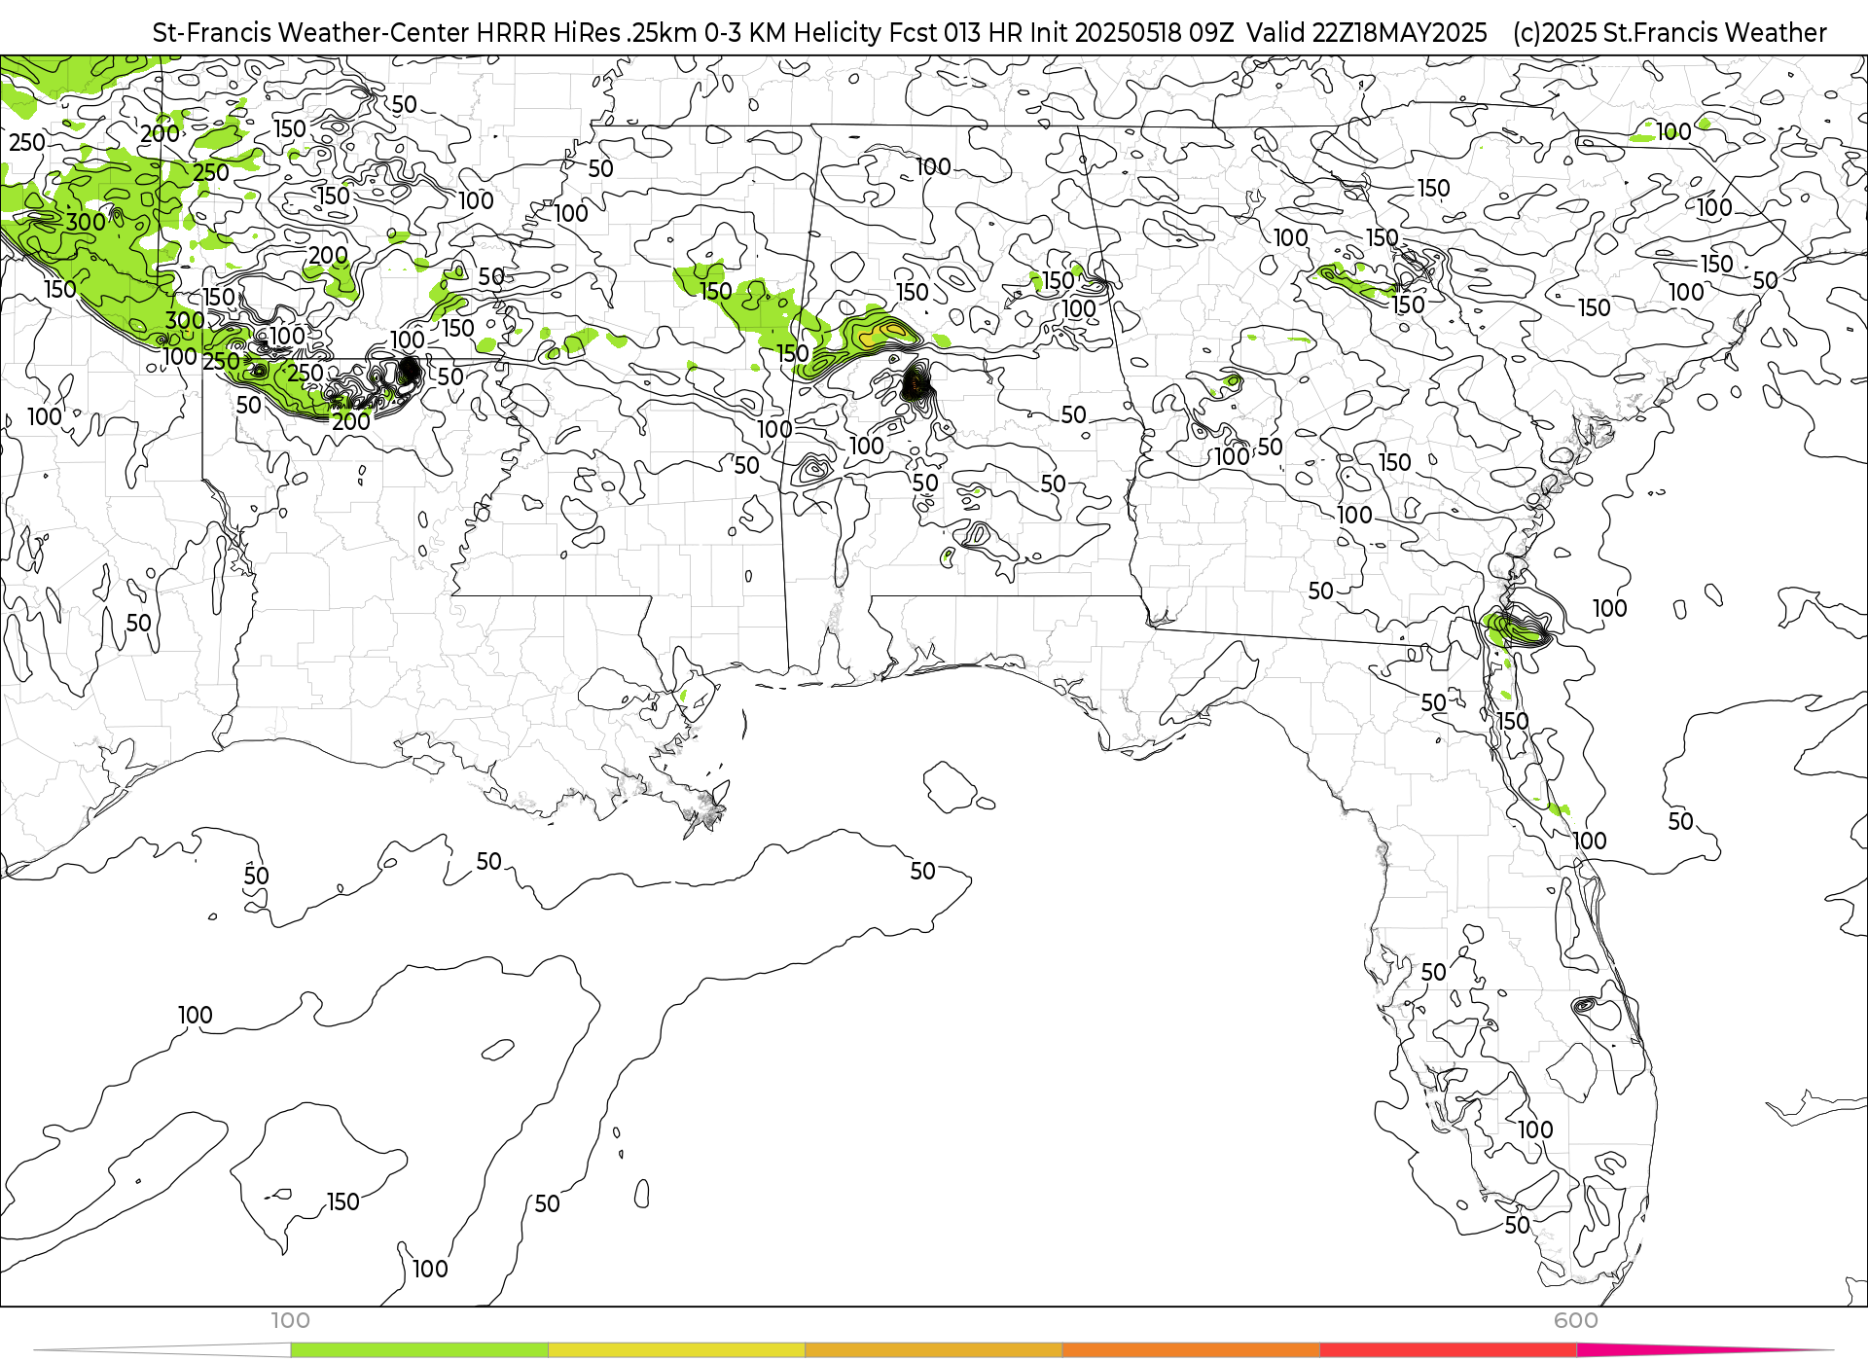1868x1362 pixels.
Task: Click the 100 label above the color bar
Action: tap(290, 1321)
